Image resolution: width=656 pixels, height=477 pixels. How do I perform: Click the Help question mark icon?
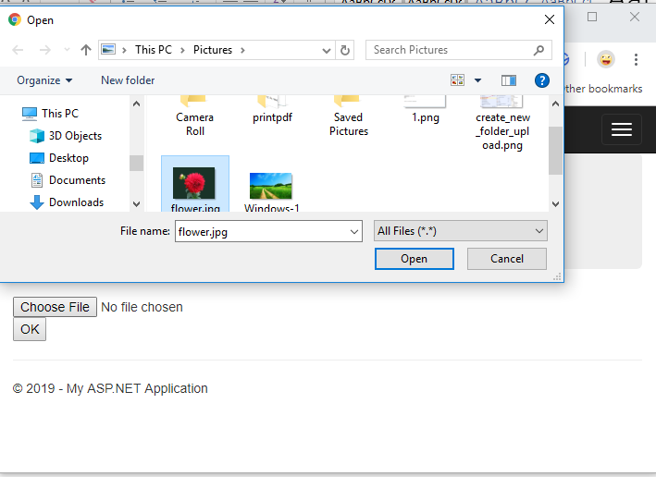[x=542, y=80]
